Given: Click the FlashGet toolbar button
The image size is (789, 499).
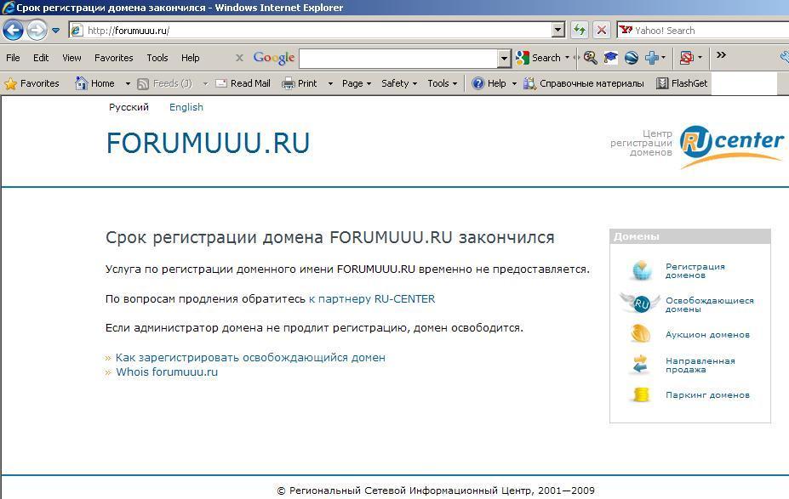Looking at the screenshot, I should point(682,83).
